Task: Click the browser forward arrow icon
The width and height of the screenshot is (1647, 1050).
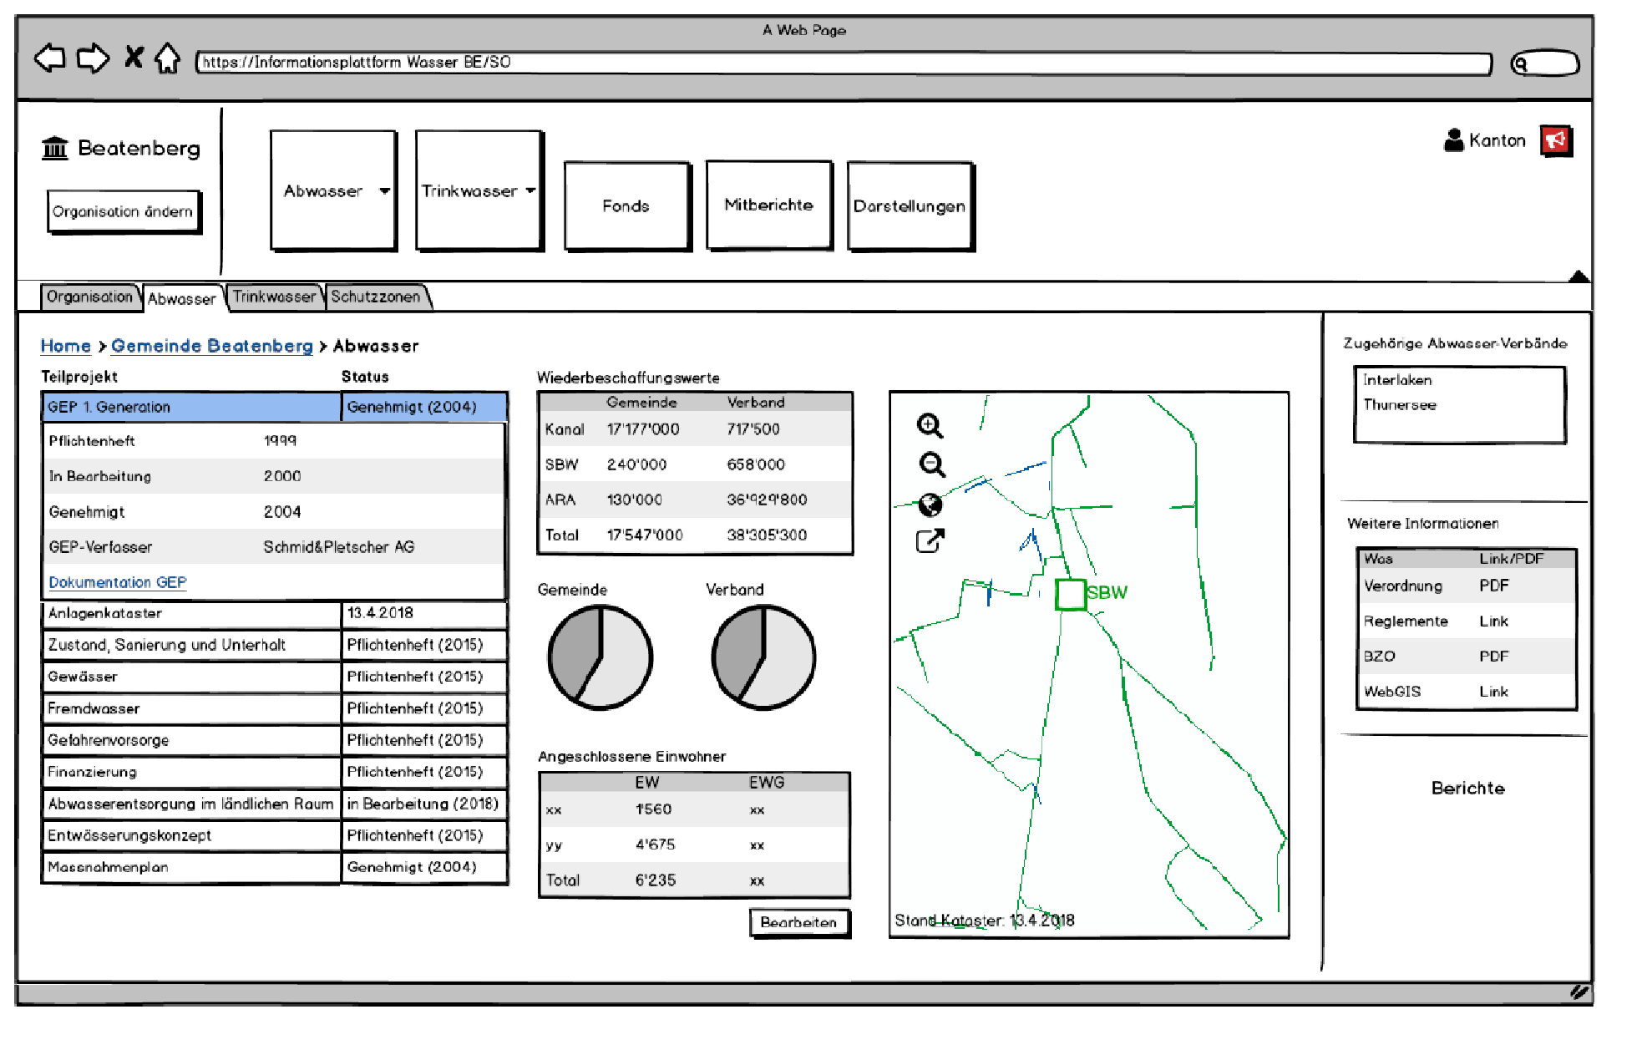Action: point(93,58)
